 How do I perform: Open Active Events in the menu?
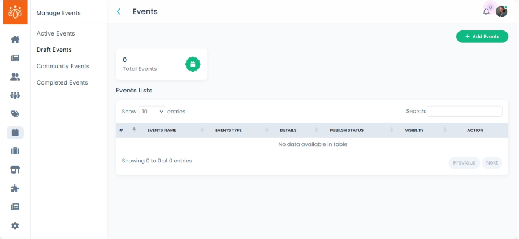(55, 33)
